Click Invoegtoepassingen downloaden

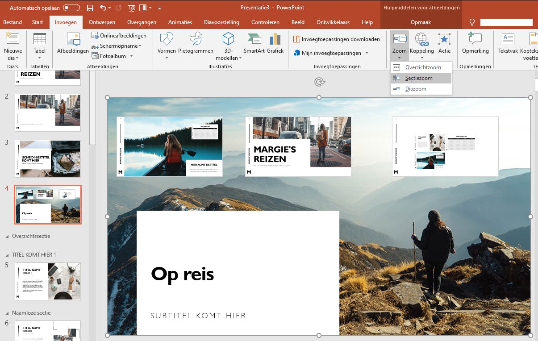point(336,39)
